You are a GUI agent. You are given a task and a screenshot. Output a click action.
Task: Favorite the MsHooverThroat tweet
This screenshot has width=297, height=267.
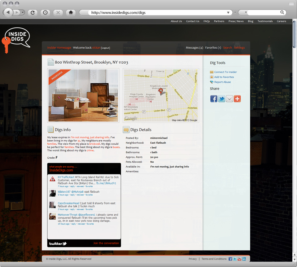(90, 224)
